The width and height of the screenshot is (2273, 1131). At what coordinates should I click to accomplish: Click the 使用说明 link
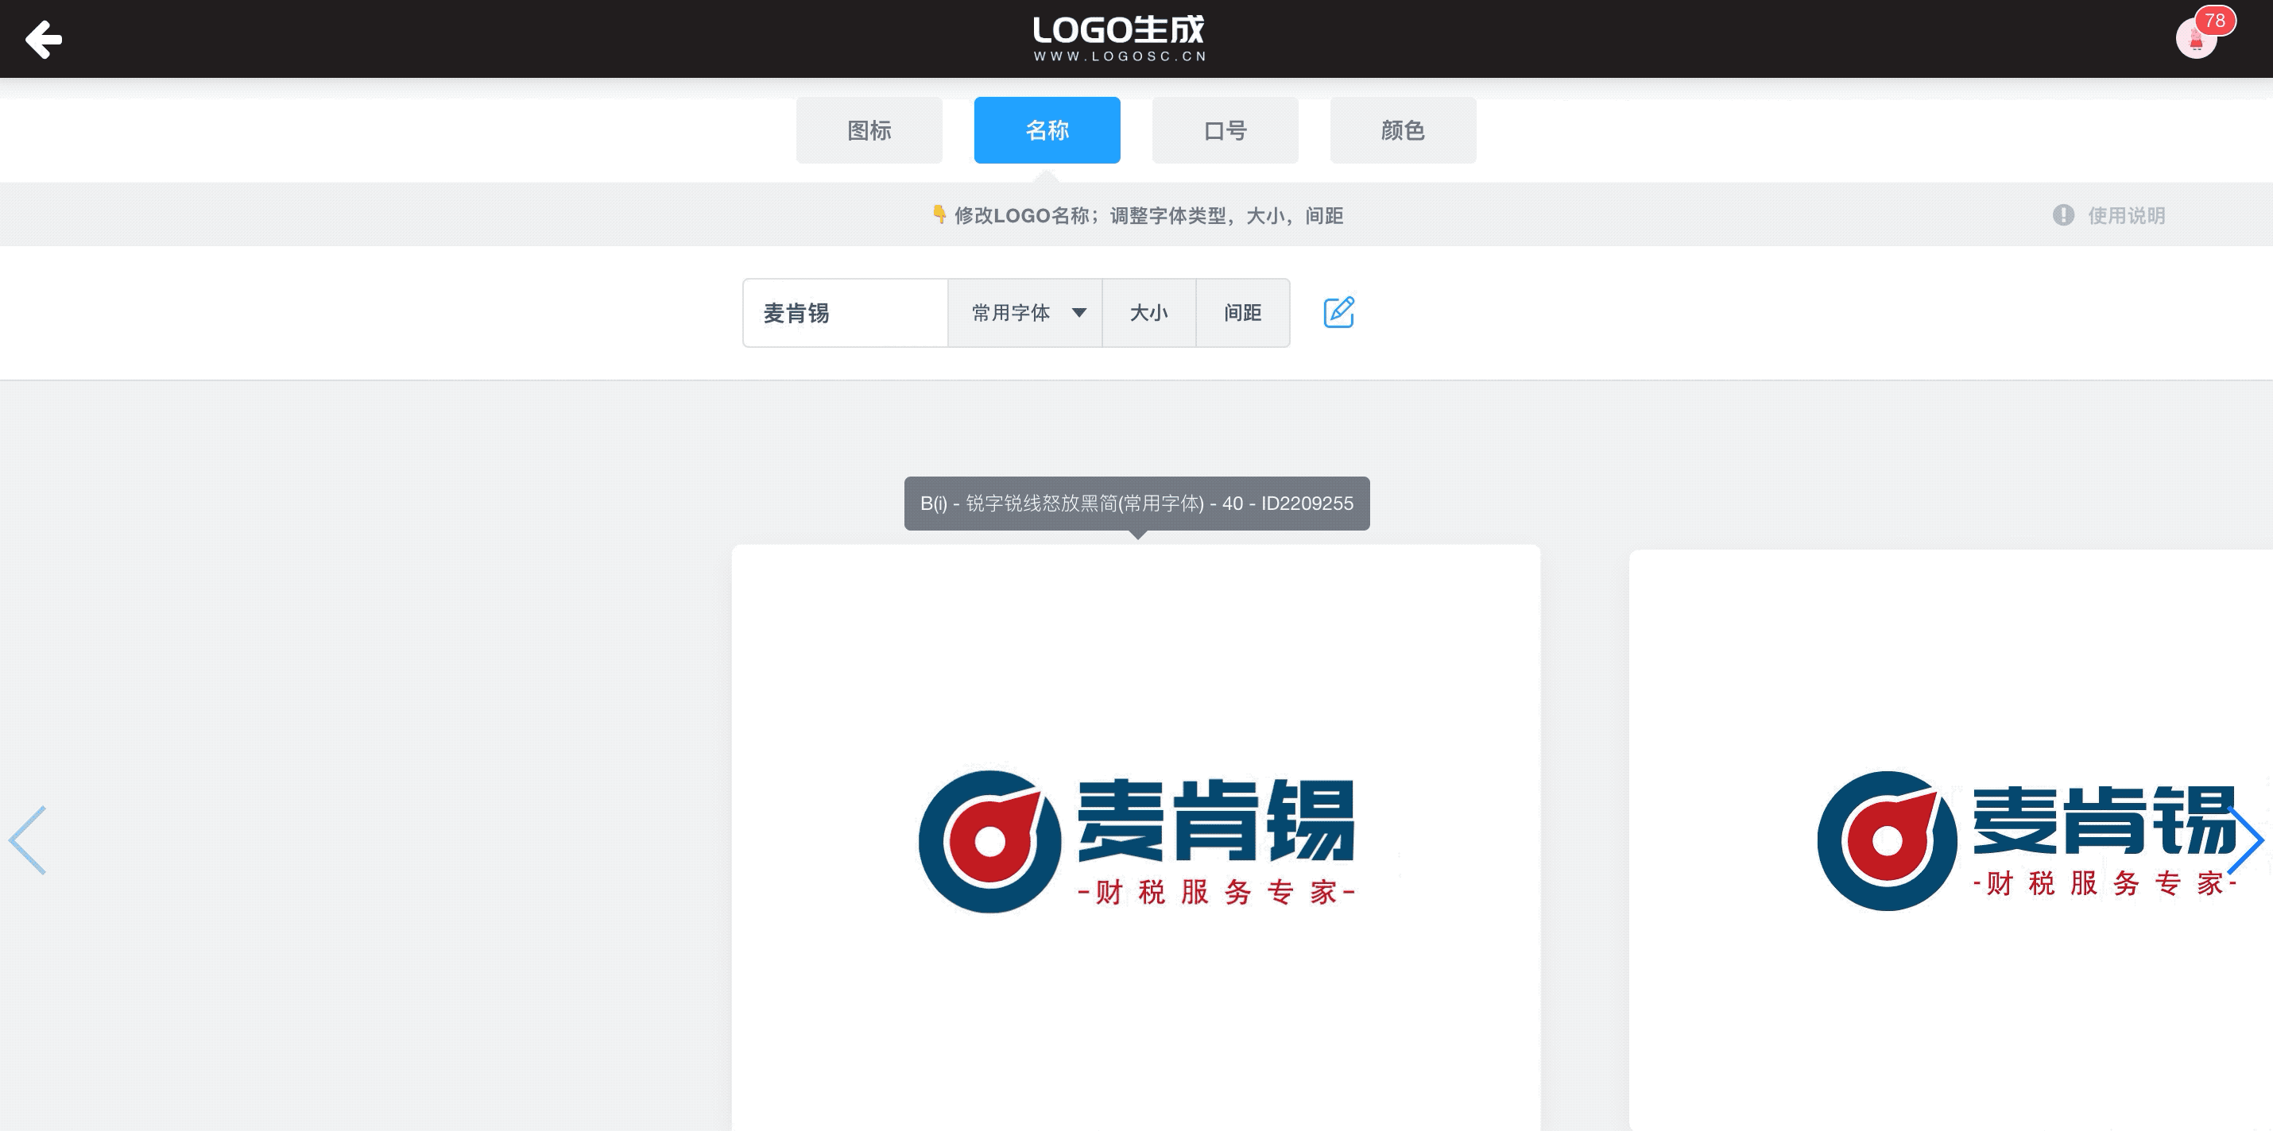click(x=2127, y=215)
